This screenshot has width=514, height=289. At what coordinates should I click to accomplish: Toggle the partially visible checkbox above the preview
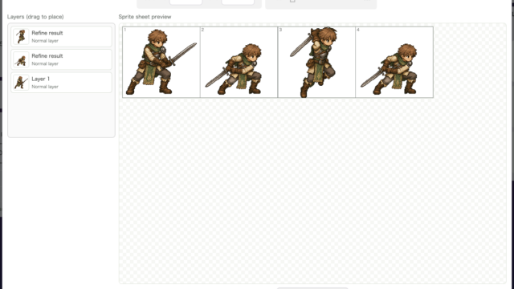pos(292,1)
